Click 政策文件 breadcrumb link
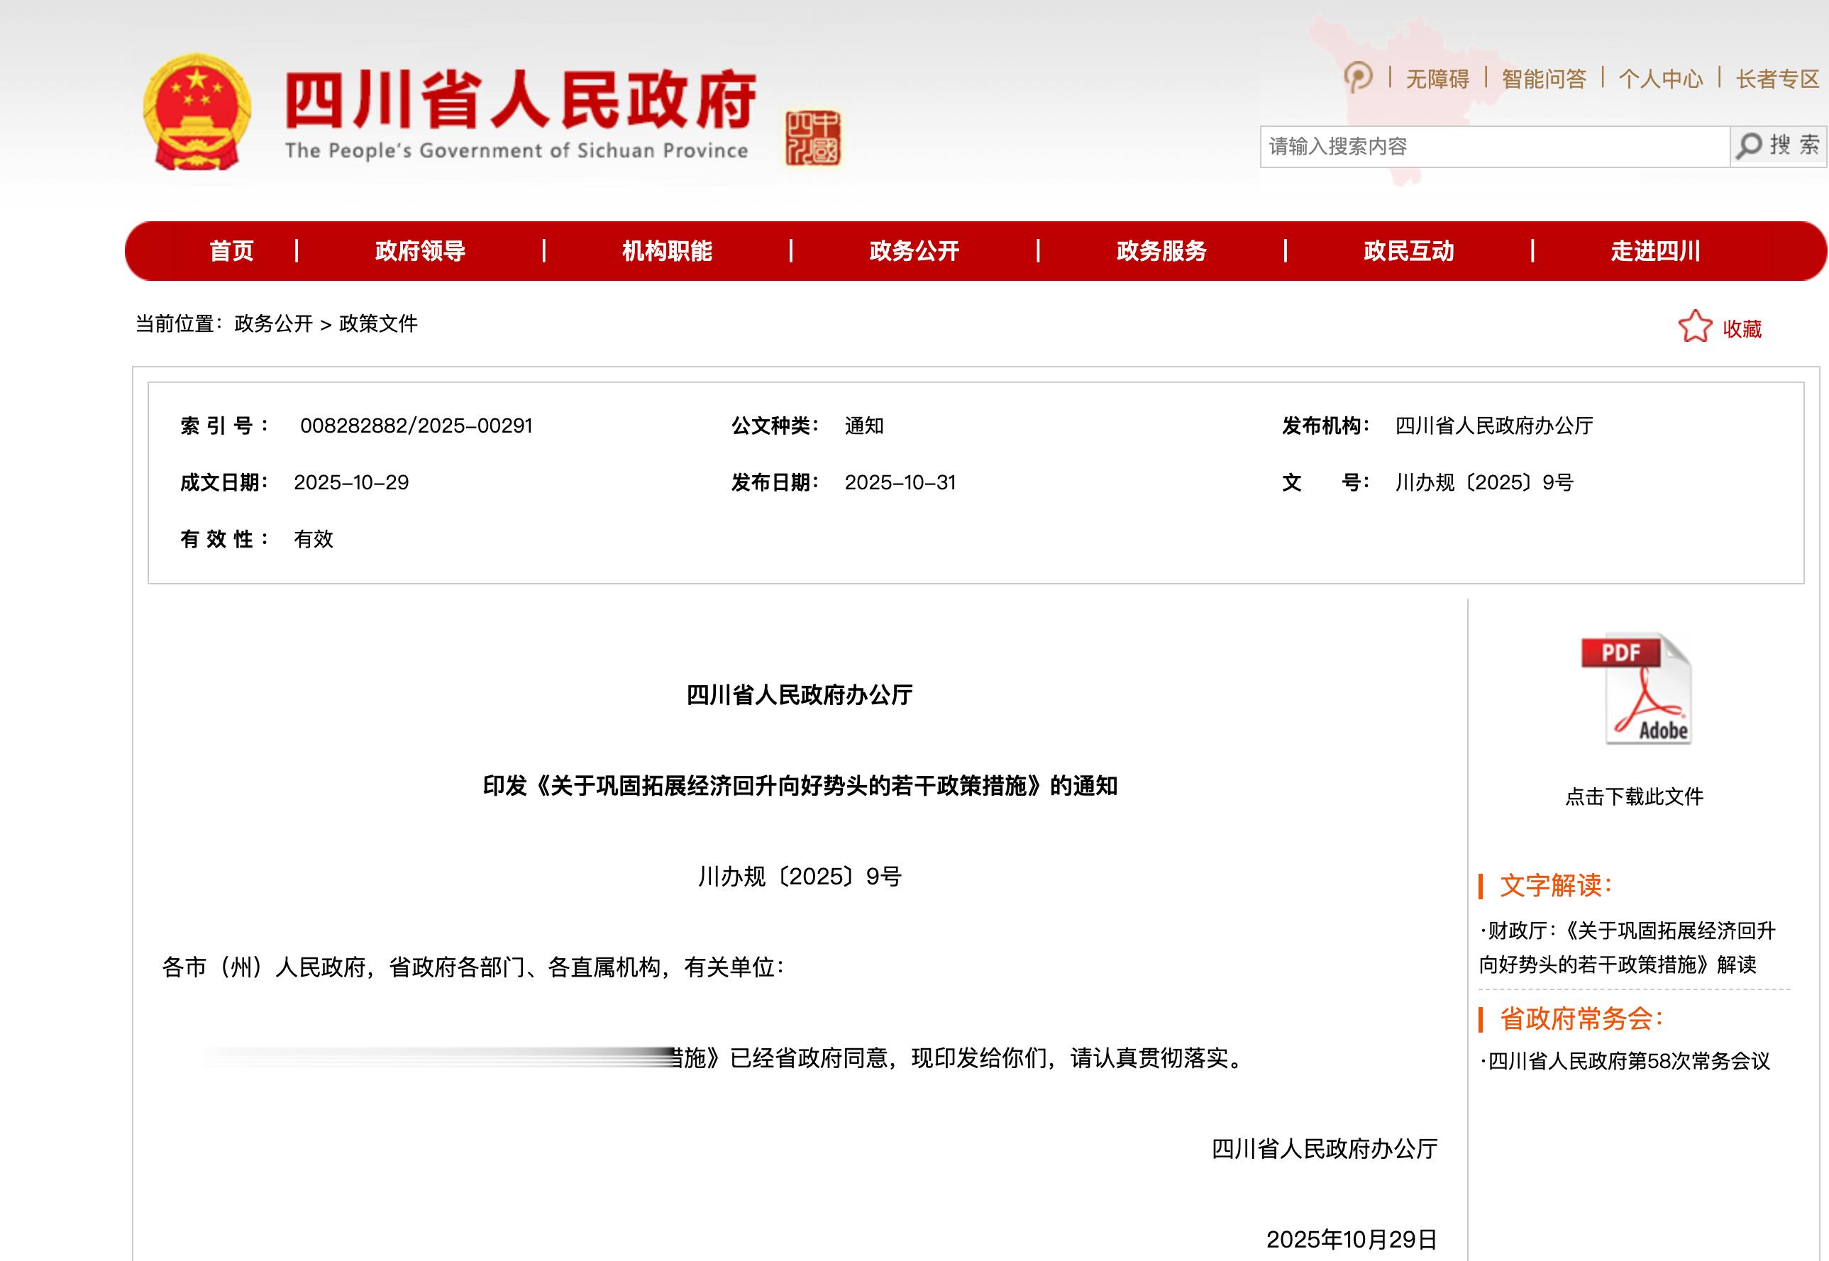Viewport: 1829px width, 1261px height. click(x=378, y=324)
